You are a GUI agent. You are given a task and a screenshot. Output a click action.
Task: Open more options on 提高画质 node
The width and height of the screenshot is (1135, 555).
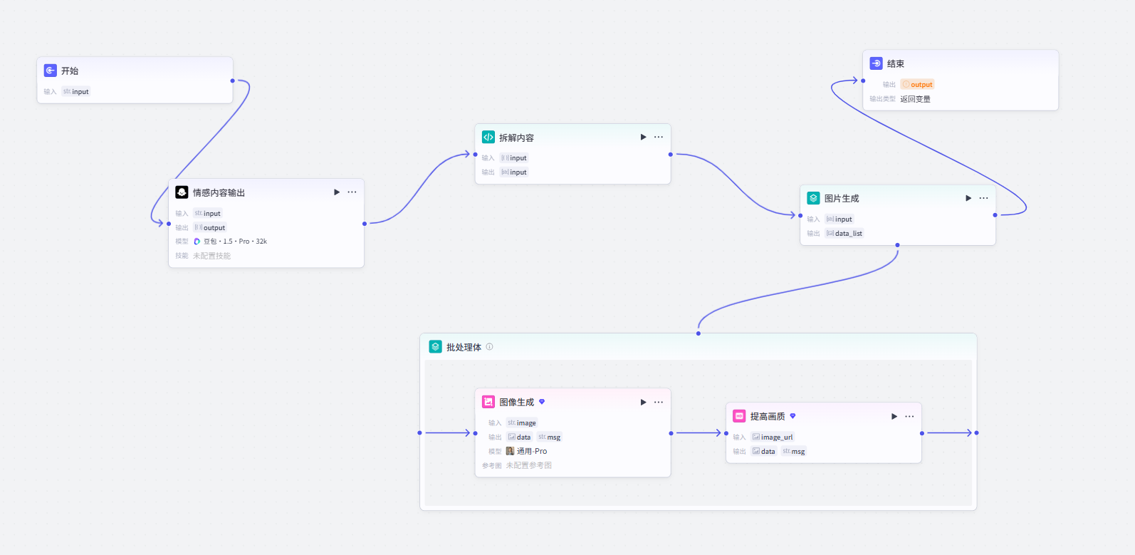point(909,416)
